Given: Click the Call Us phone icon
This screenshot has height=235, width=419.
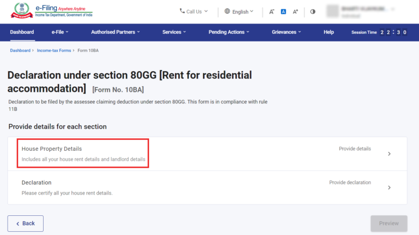Looking at the screenshot, I should tap(182, 11).
